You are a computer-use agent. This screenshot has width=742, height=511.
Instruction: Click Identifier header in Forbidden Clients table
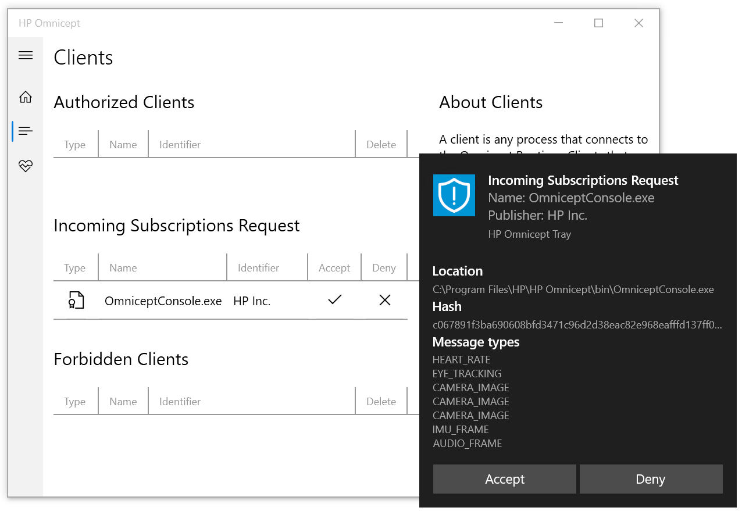[180, 402]
